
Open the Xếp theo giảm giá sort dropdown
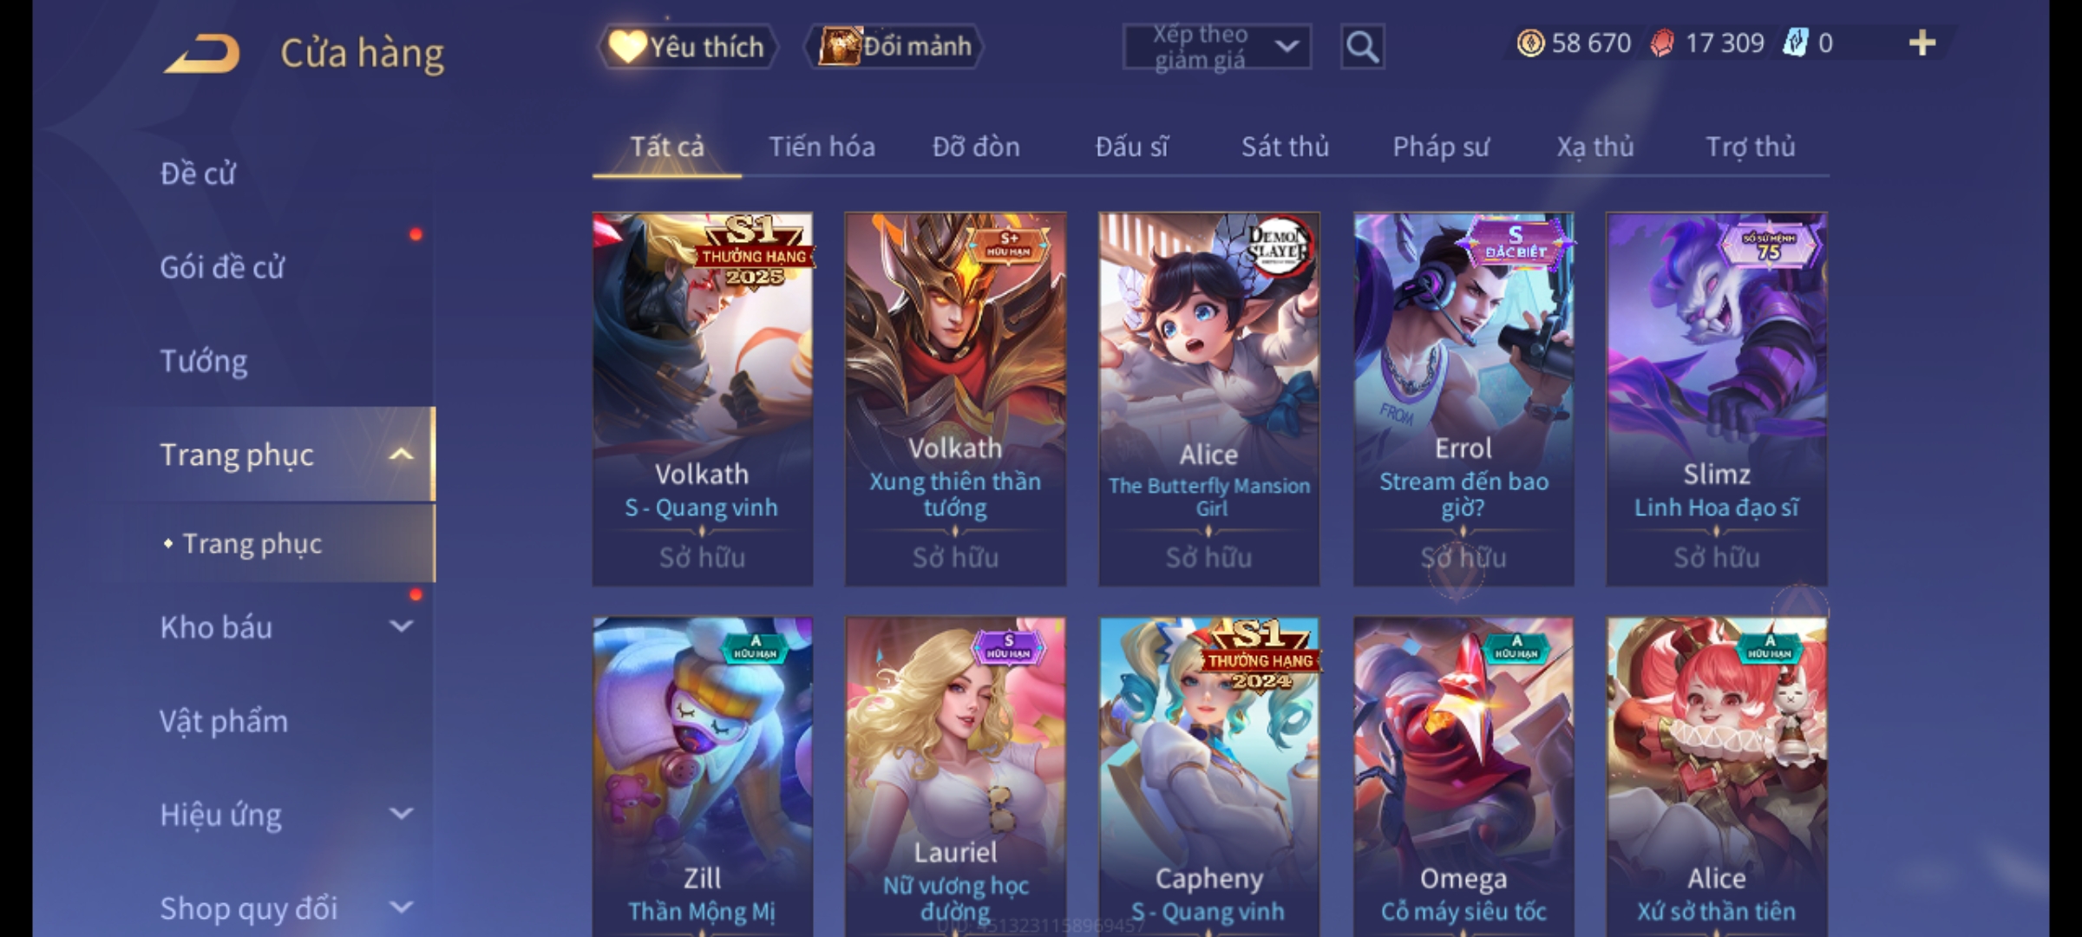click(1216, 47)
